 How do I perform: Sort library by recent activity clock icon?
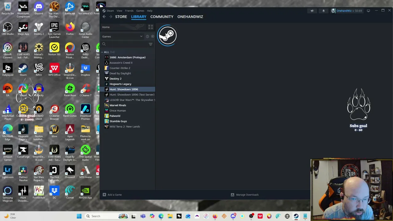pyautogui.click(x=147, y=37)
